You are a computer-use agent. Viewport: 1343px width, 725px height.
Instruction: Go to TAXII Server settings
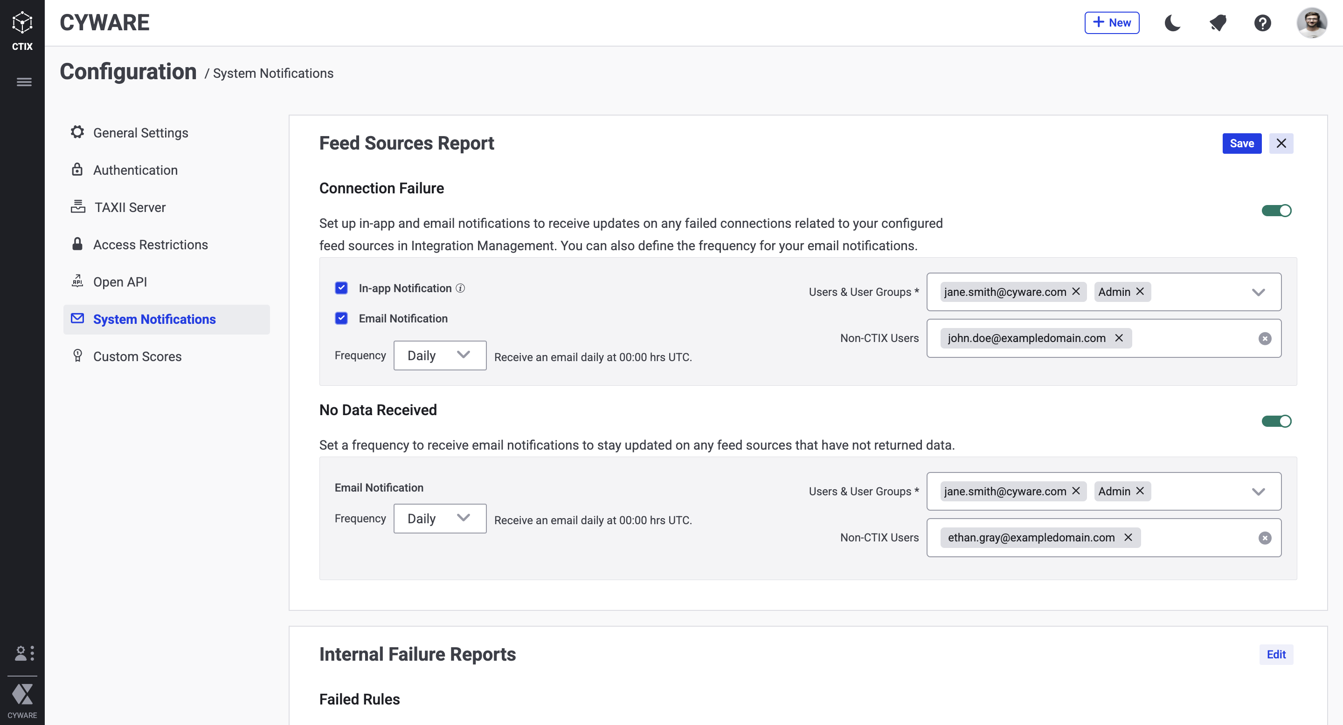pos(130,207)
